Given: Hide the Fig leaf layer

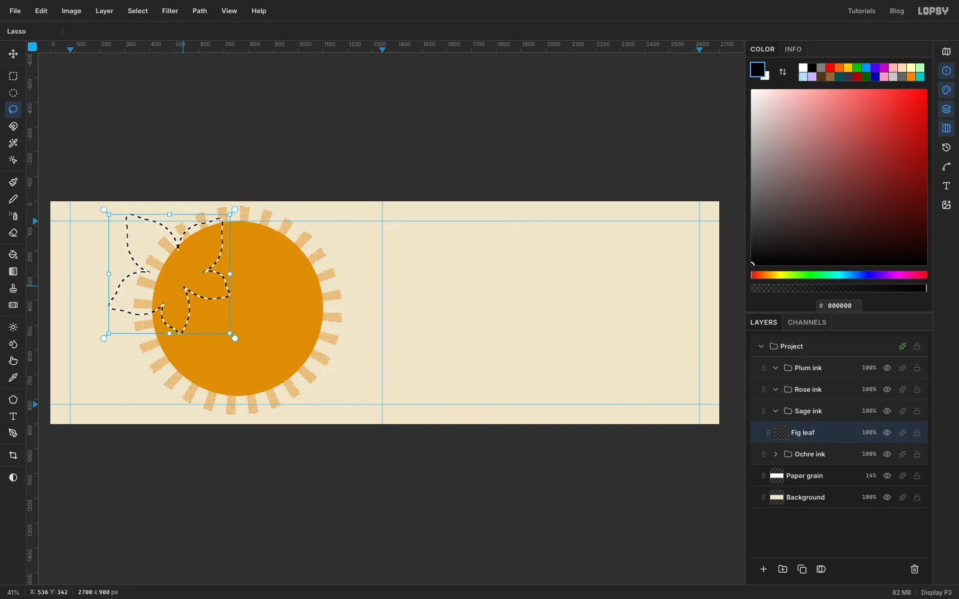Looking at the screenshot, I should point(887,432).
